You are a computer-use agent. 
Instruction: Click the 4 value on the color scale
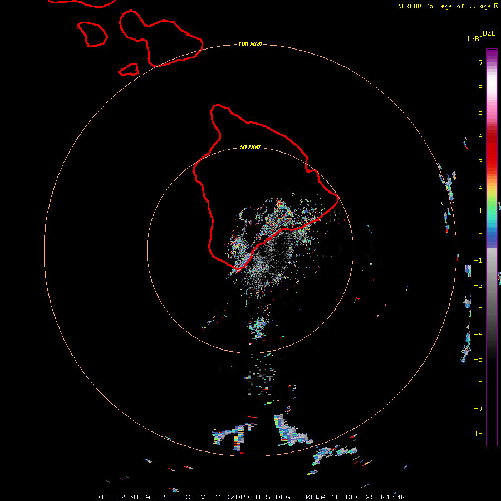tap(480, 137)
